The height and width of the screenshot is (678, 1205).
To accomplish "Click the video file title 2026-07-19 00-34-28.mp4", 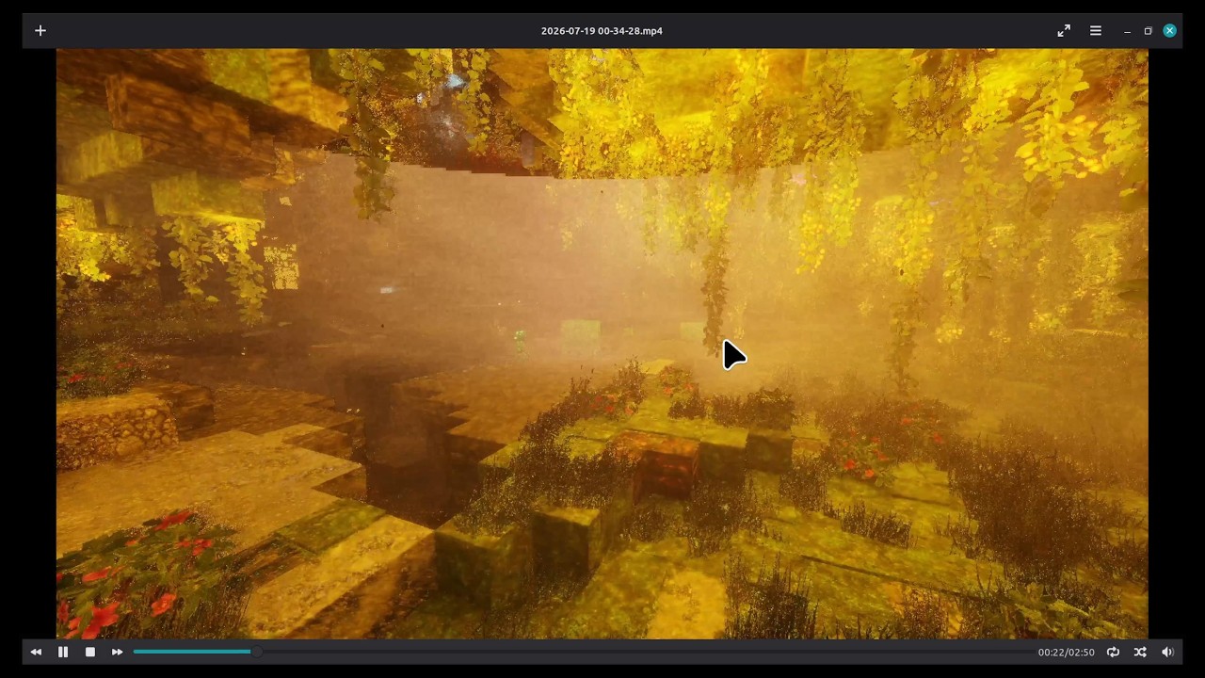I will coord(602,31).
